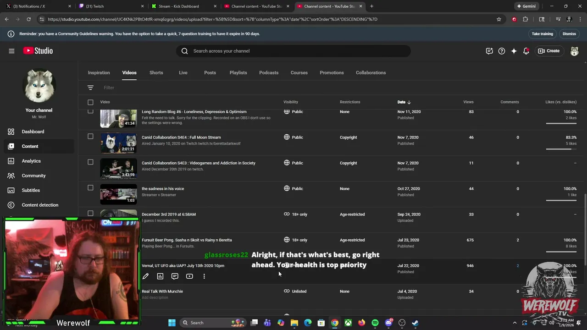Viewport: 587px width, 330px height.
Task: Sort by the Date column header
Action: click(x=404, y=102)
